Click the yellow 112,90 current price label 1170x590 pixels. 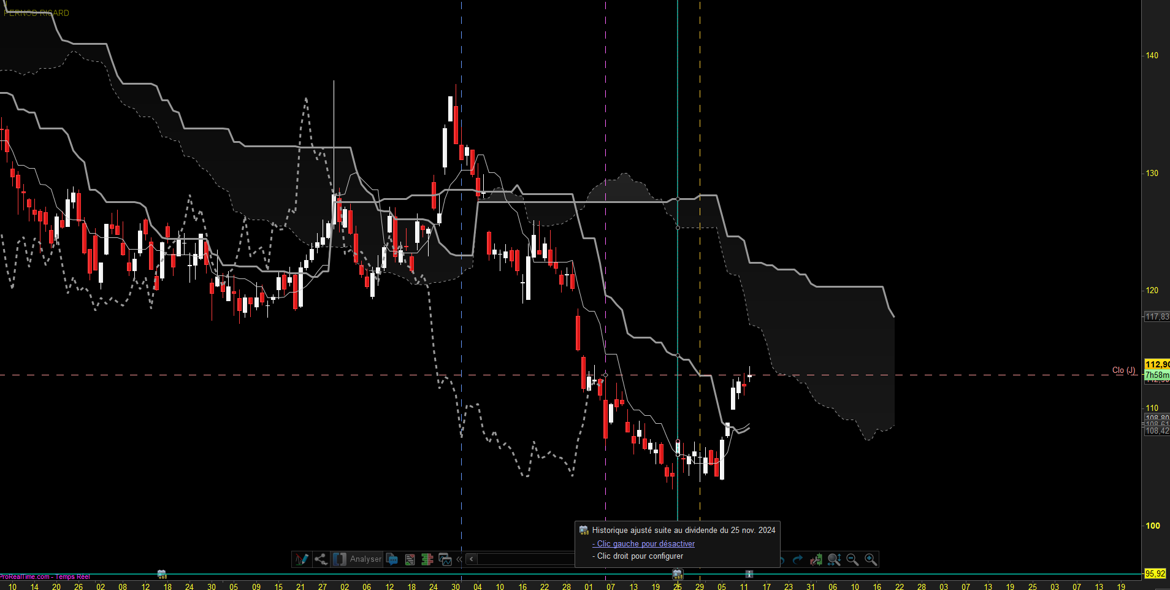pos(1157,364)
